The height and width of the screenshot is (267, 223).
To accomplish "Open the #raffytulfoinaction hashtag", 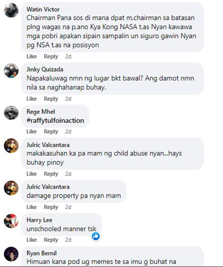I will [55, 121].
